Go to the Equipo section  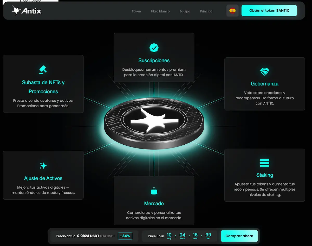point(185,11)
